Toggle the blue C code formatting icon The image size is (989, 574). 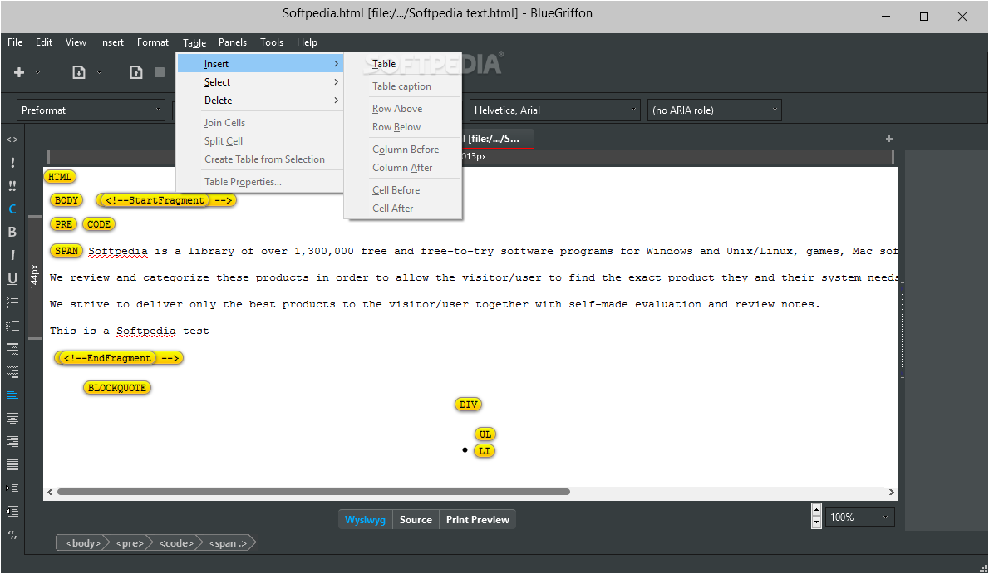click(12, 209)
